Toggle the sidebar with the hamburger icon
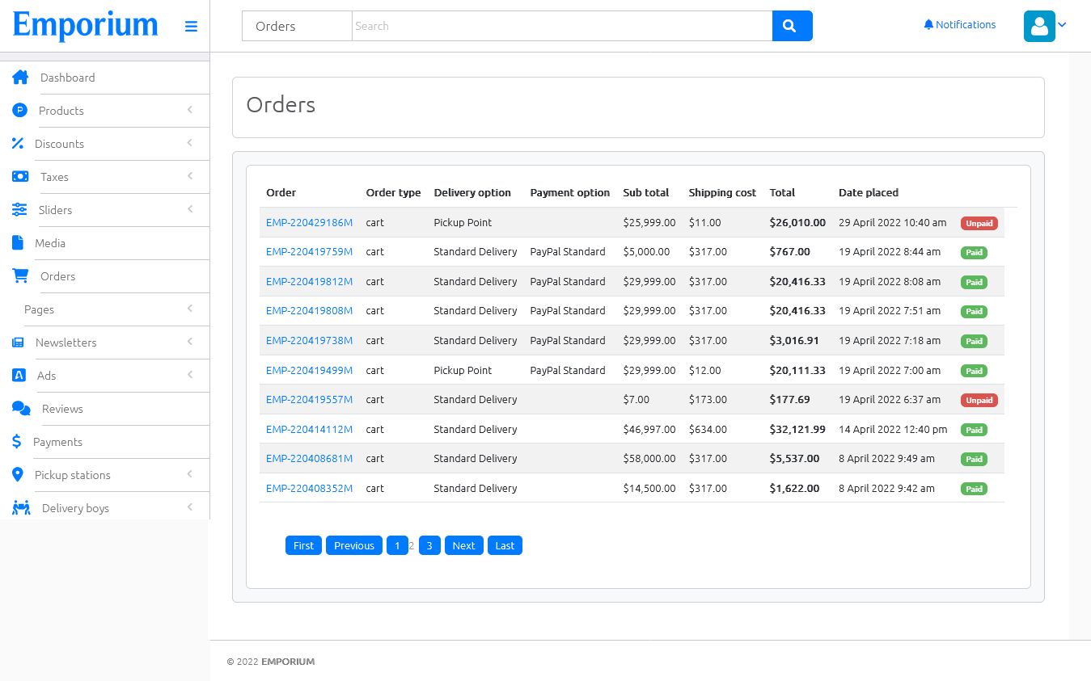1091x681 pixels. pyautogui.click(x=191, y=27)
